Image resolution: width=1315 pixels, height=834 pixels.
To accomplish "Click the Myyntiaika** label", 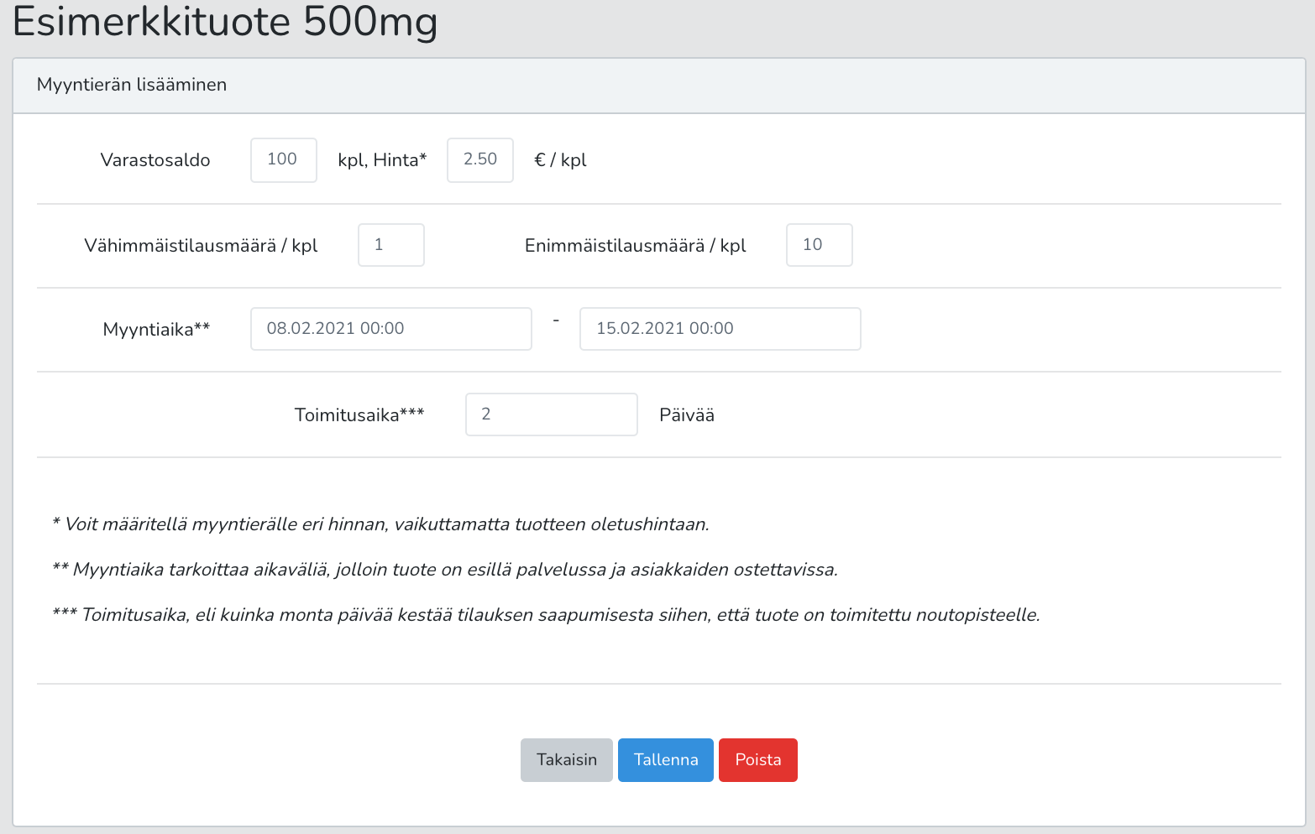I will (156, 330).
